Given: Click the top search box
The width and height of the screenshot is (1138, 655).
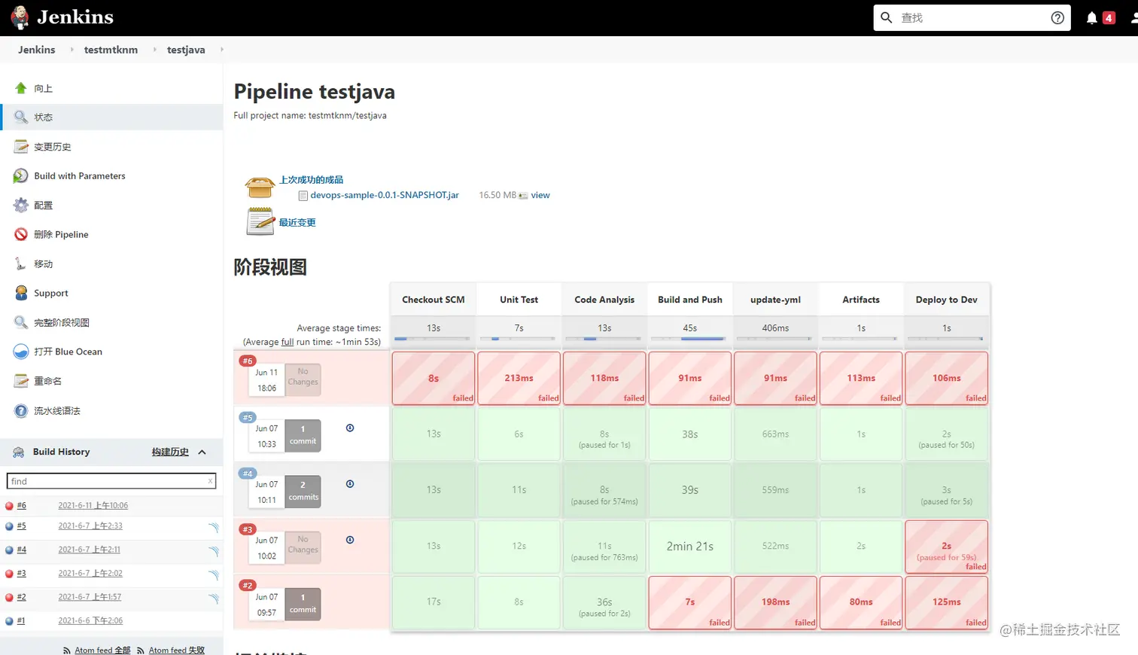Looking at the screenshot, I should 972,18.
